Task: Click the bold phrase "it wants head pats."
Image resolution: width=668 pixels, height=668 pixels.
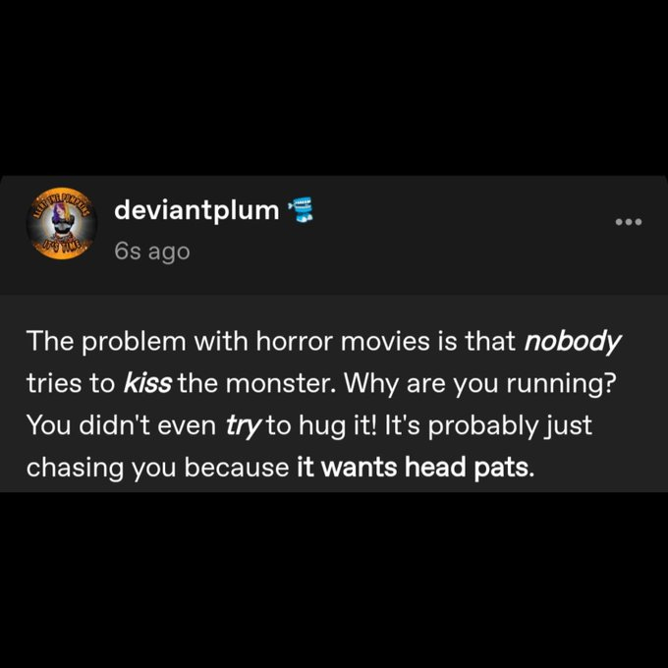Action: point(416,468)
